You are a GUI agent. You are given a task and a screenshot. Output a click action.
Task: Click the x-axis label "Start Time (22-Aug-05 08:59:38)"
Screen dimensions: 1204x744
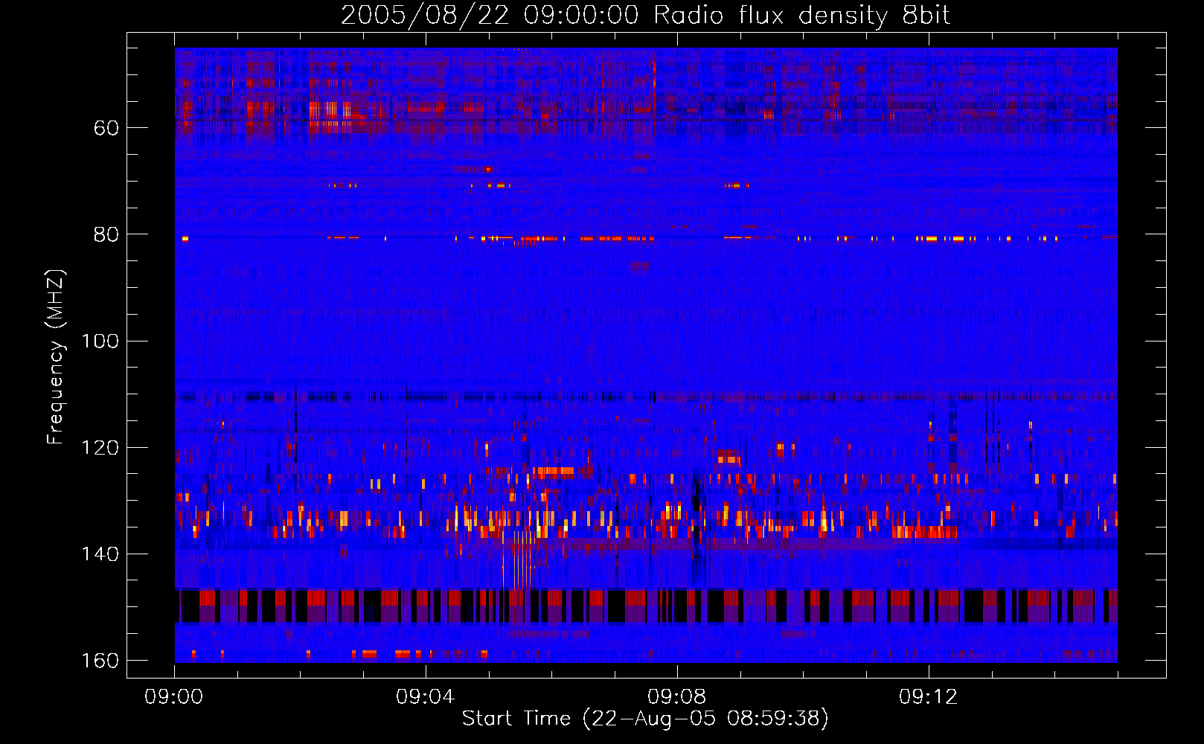tap(645, 719)
